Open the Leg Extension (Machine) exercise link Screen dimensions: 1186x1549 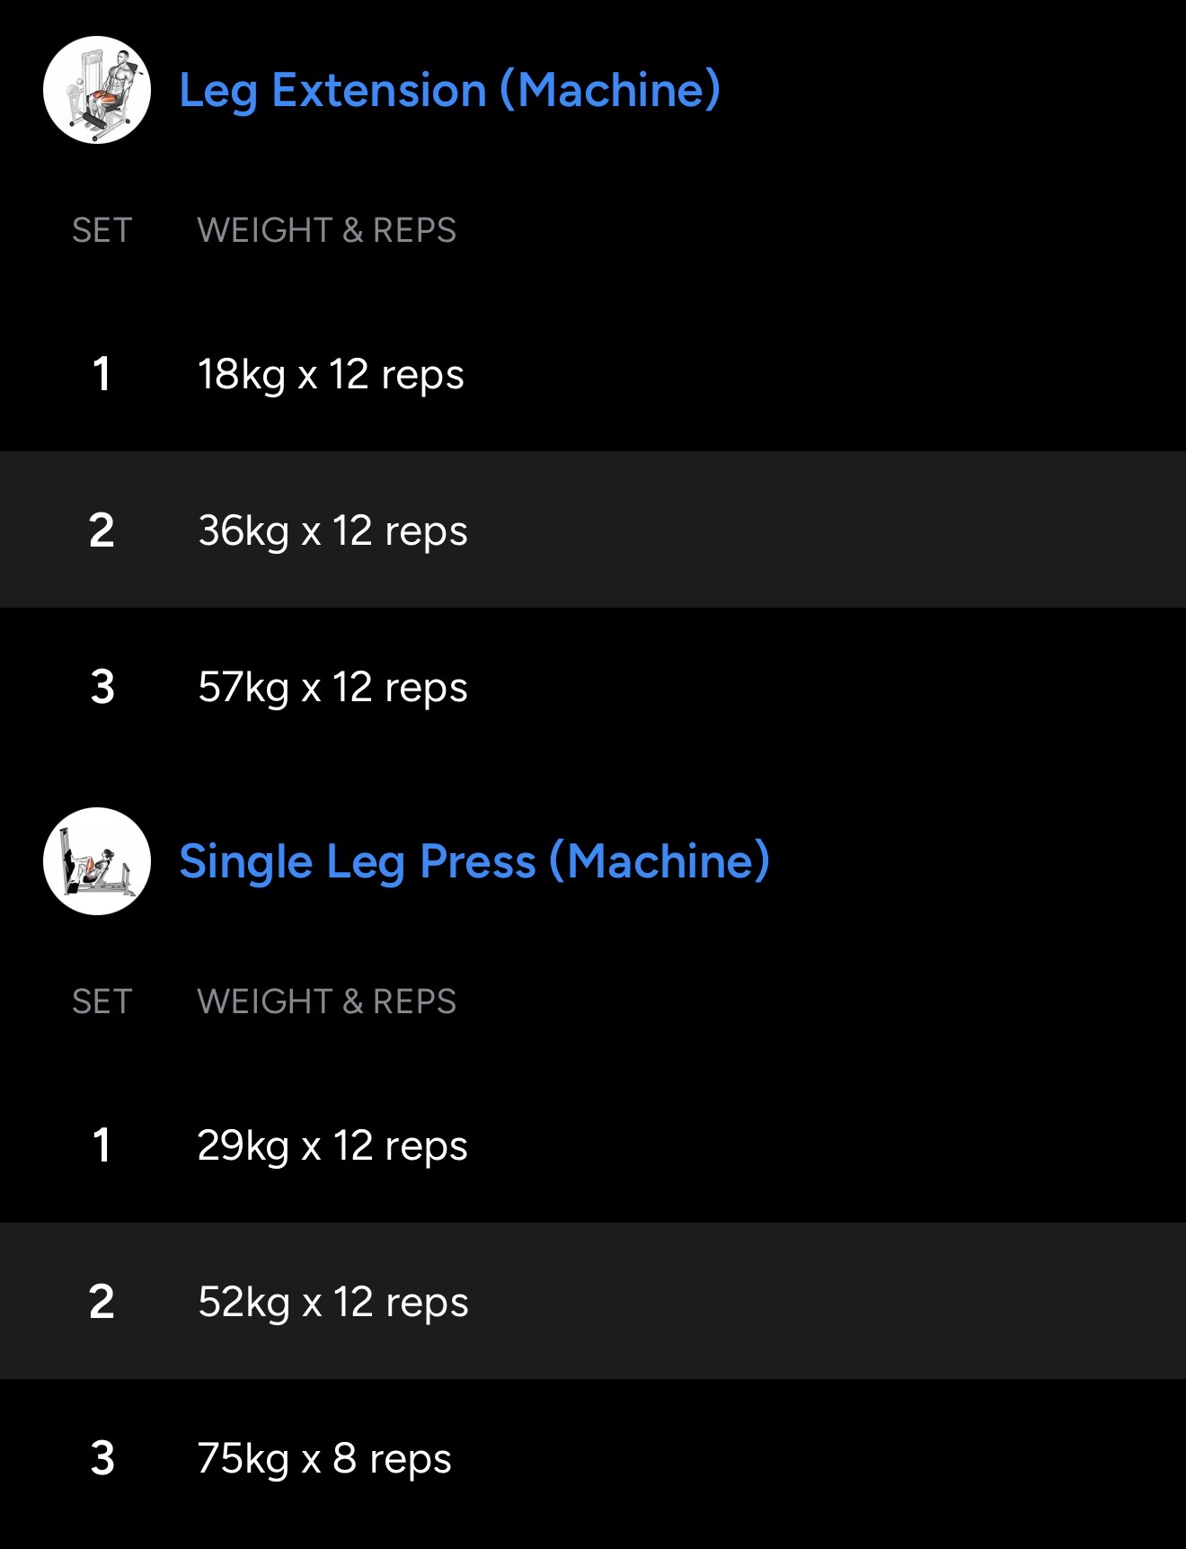click(x=449, y=90)
